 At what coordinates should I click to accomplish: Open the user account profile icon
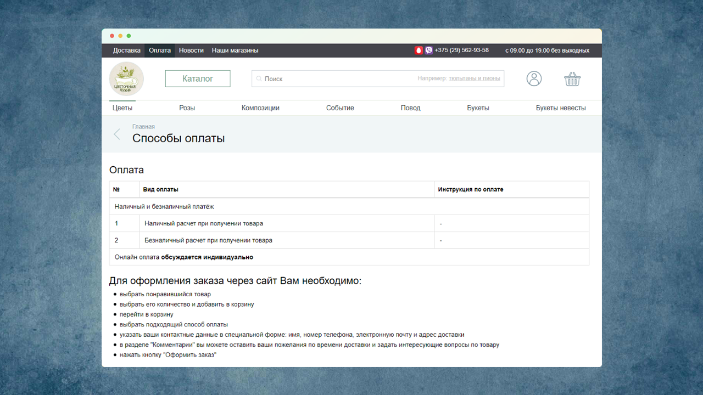534,78
